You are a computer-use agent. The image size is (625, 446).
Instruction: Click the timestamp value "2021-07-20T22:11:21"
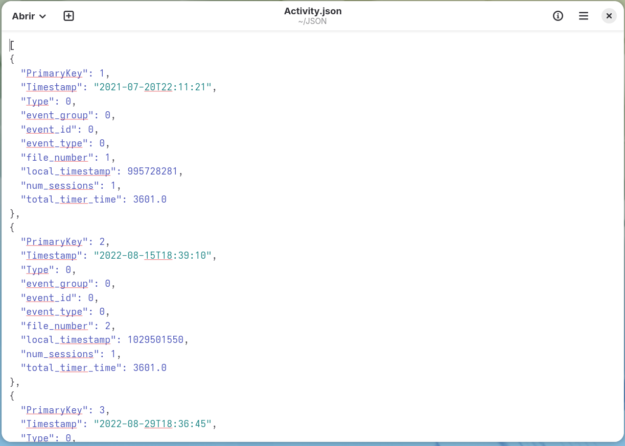point(153,87)
